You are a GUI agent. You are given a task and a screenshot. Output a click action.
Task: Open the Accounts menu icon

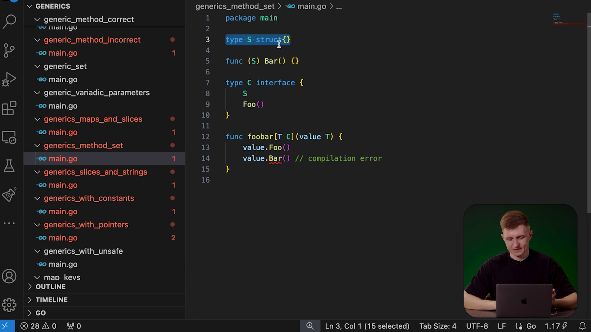click(9, 276)
